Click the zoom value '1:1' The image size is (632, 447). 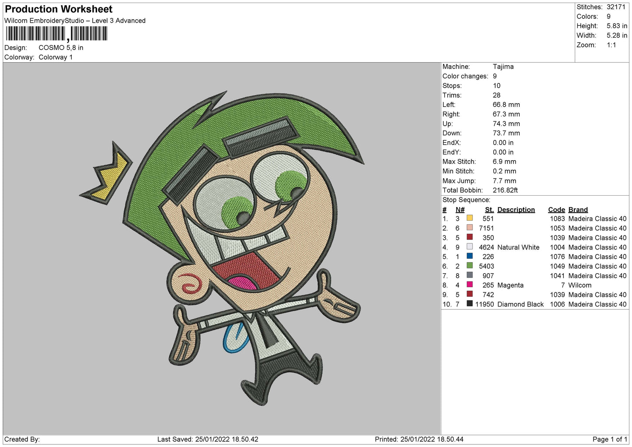(611, 45)
